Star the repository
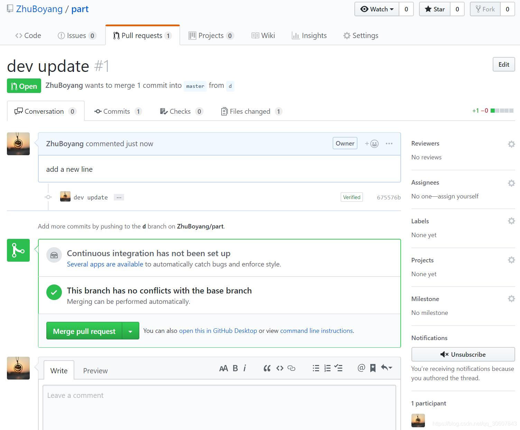The image size is (520, 430). tap(435, 9)
